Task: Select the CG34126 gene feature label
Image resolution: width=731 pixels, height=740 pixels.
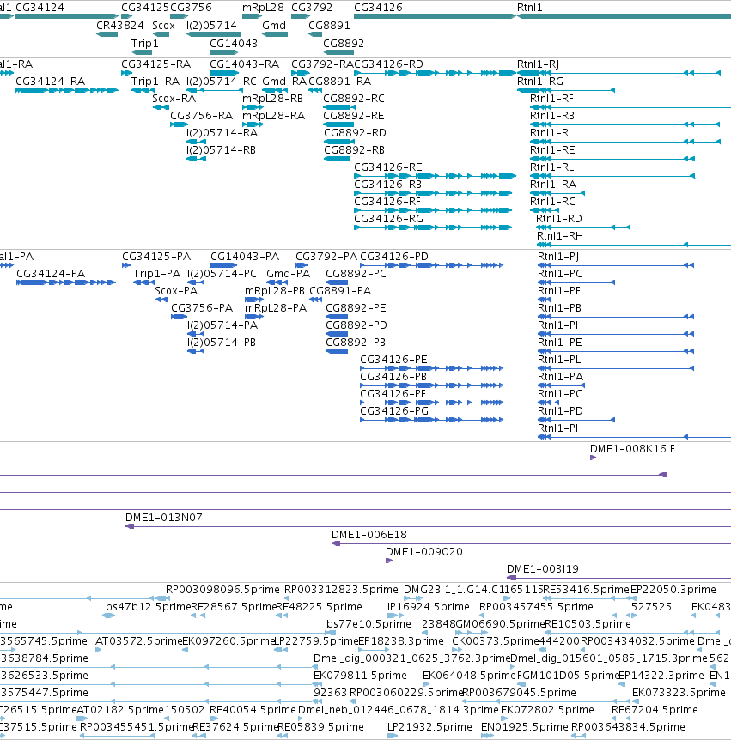Action: tap(378, 8)
